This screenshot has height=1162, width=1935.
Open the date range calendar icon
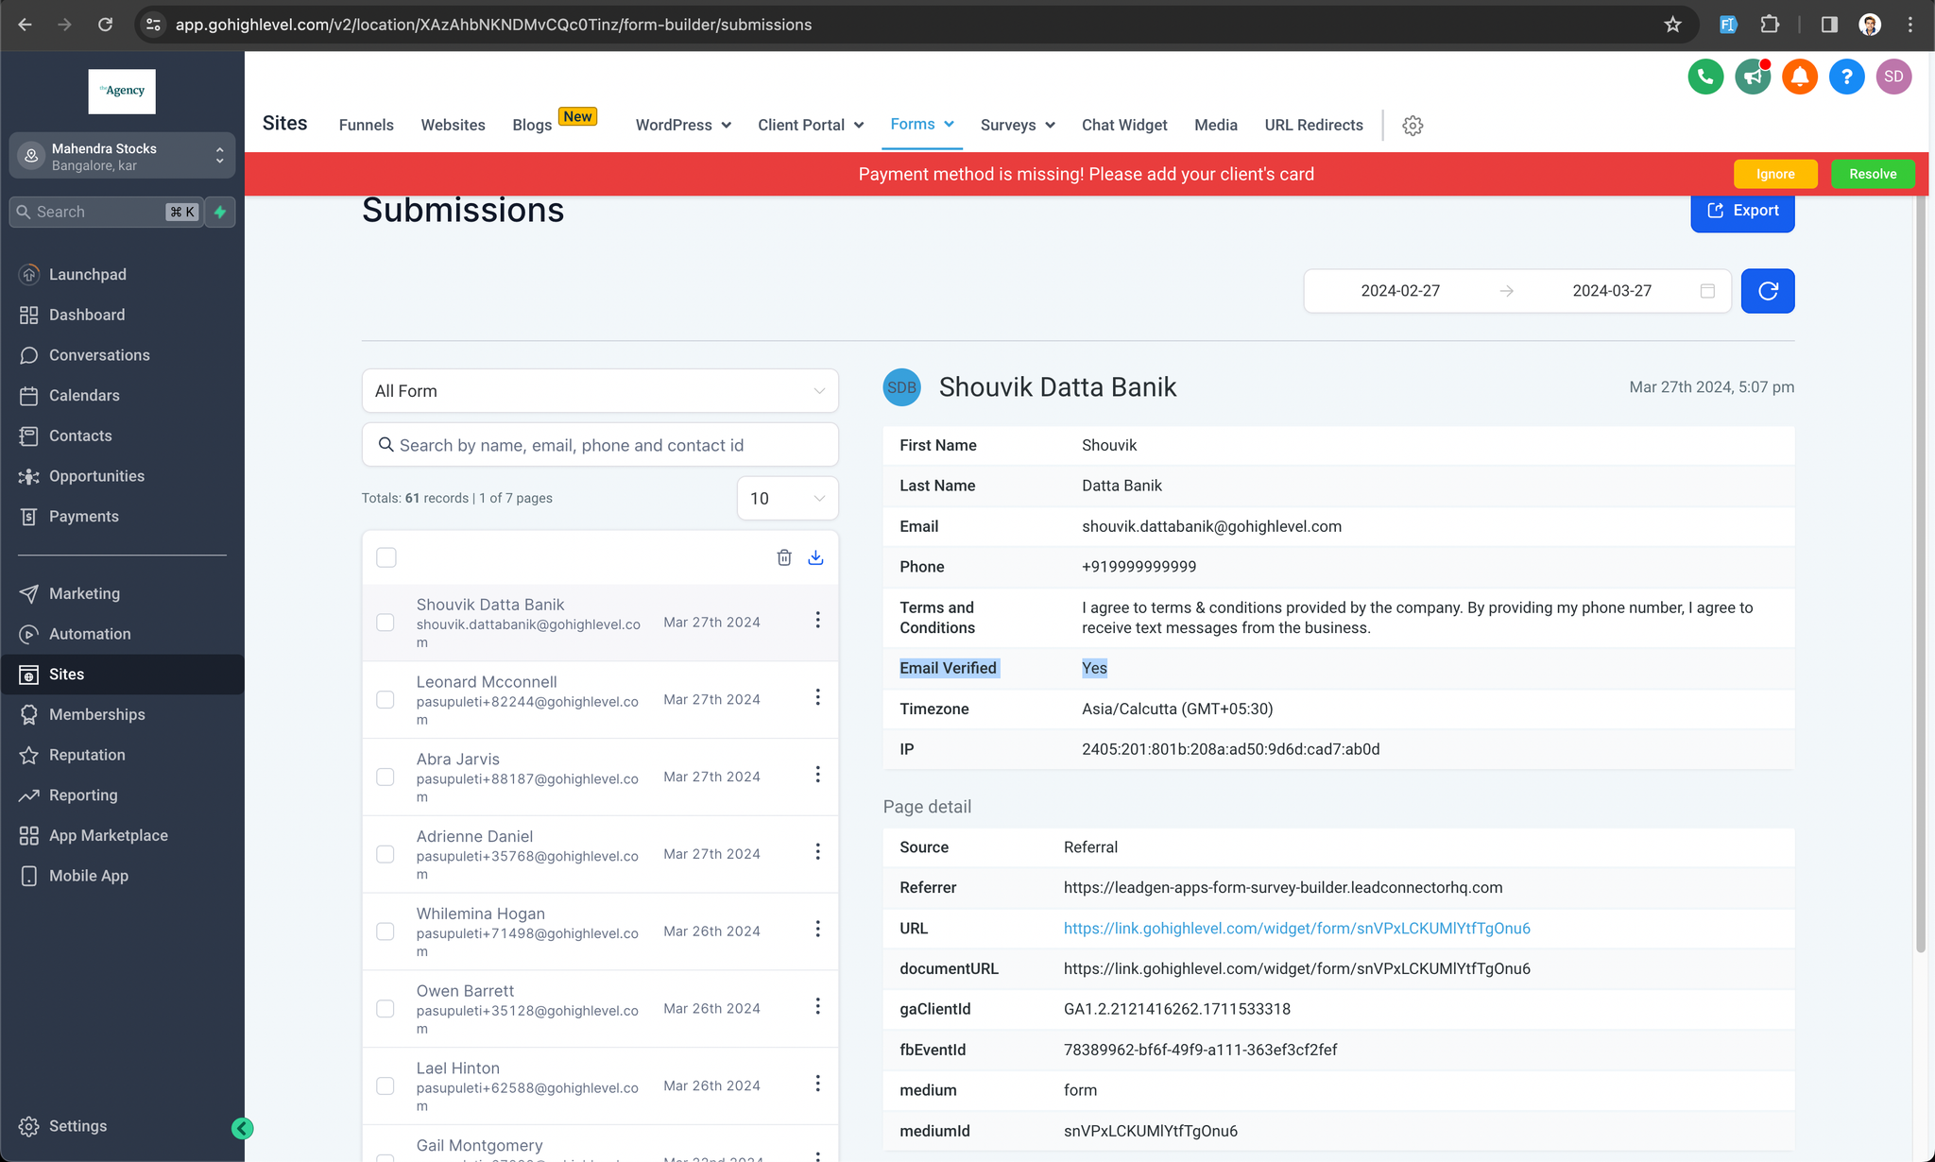1707,291
